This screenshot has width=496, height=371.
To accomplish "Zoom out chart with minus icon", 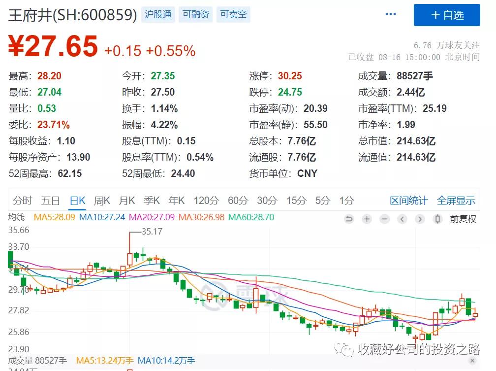I will [x=384, y=219].
